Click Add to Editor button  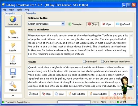[x=77, y=94]
